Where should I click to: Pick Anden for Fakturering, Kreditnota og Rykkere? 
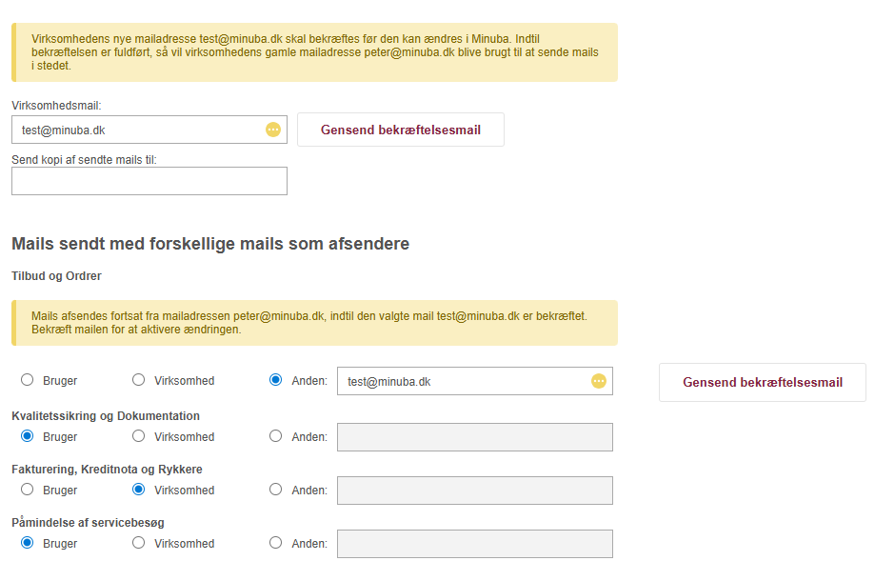[x=276, y=490]
